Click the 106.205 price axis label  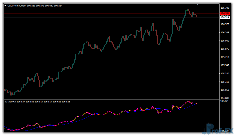[x=225, y=33]
